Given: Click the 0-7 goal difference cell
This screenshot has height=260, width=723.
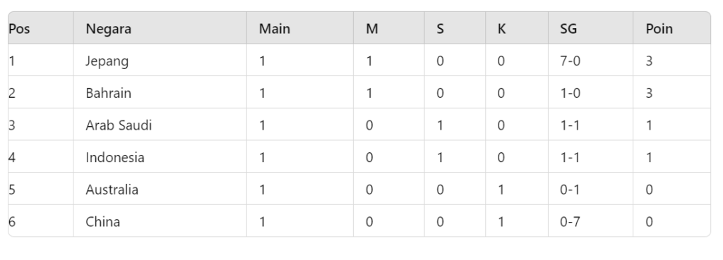Looking at the screenshot, I should [590, 222].
